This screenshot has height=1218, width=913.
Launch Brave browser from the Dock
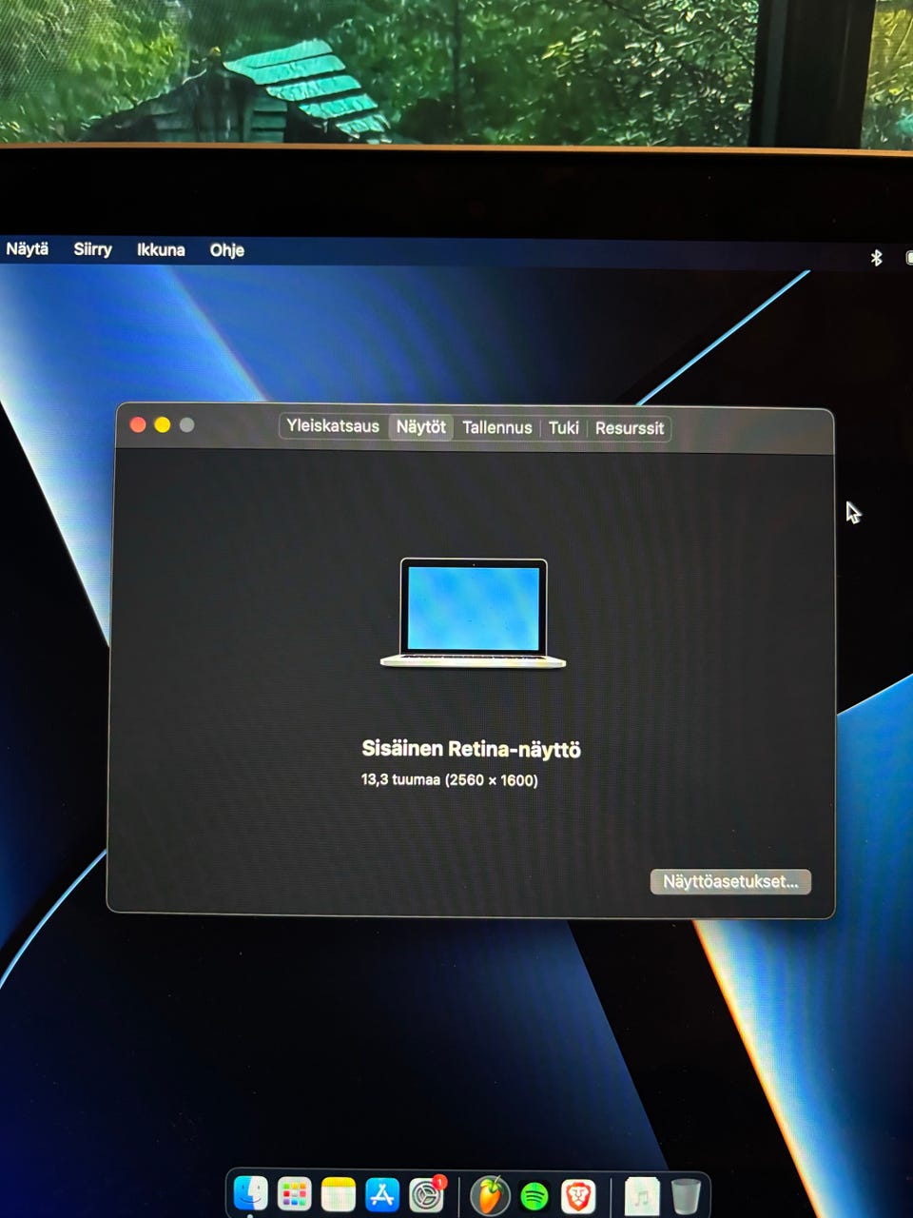pyautogui.click(x=578, y=1196)
